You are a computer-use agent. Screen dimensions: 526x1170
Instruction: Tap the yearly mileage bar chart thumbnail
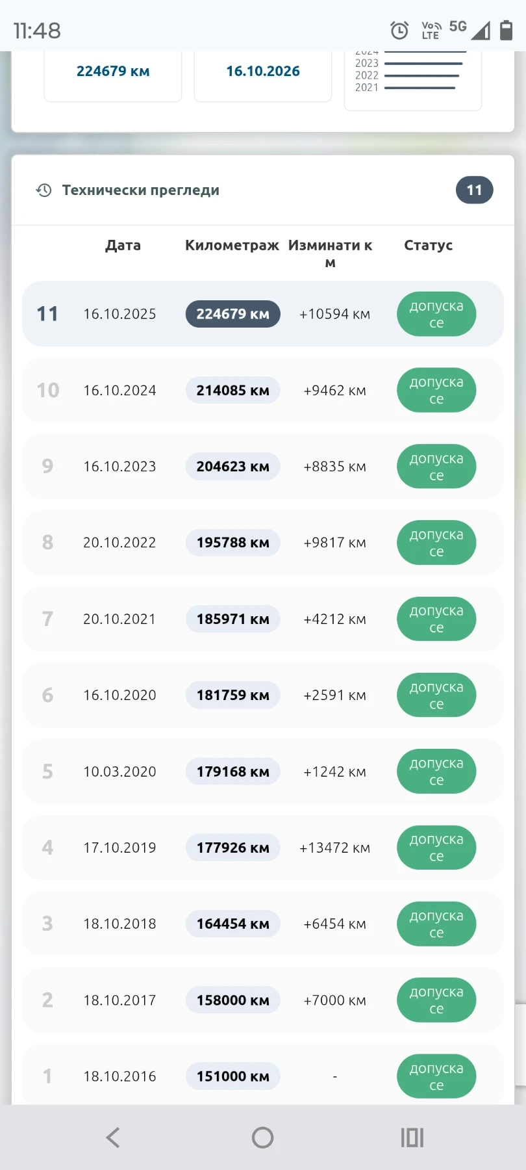pyautogui.click(x=413, y=79)
